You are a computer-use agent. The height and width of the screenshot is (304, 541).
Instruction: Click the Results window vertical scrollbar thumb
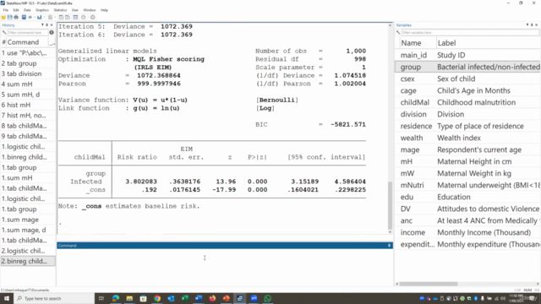coord(390,205)
